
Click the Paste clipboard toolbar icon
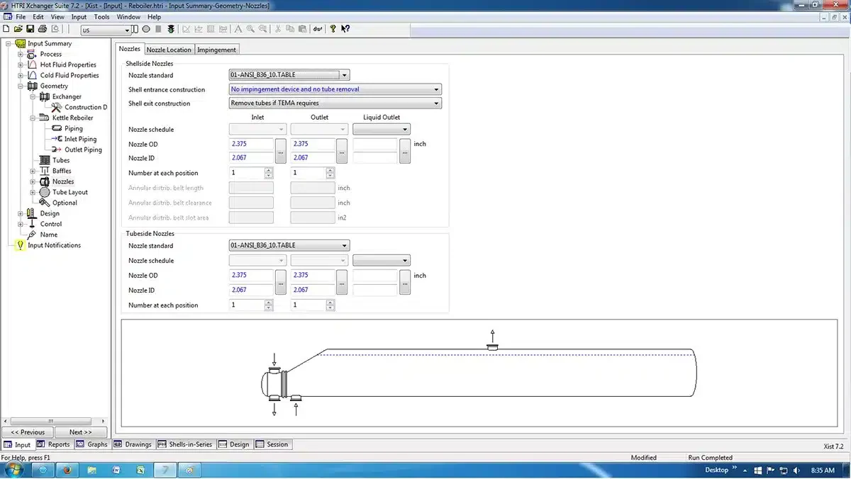point(302,29)
